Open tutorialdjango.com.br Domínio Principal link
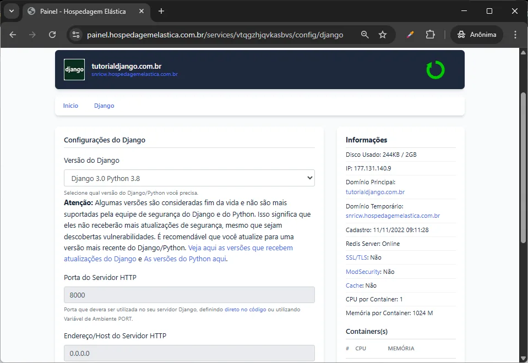 (375, 192)
